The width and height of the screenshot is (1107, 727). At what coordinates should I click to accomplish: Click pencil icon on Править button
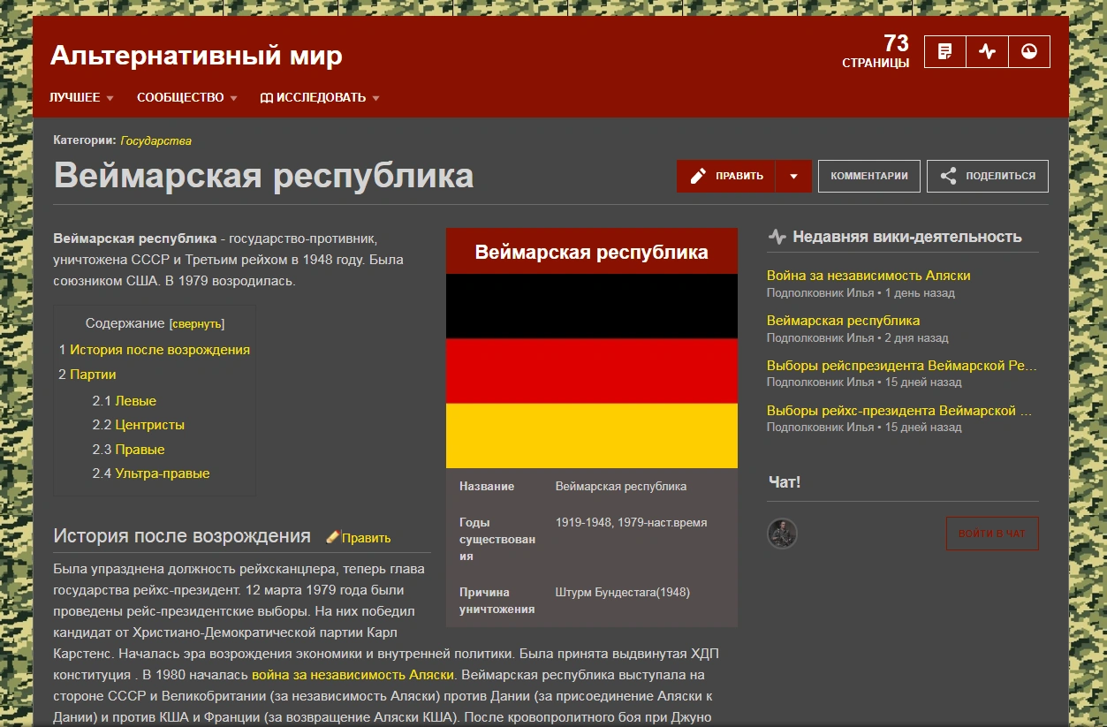point(698,176)
